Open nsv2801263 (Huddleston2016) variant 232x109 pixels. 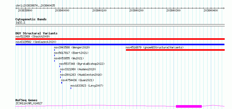pos(81,75)
